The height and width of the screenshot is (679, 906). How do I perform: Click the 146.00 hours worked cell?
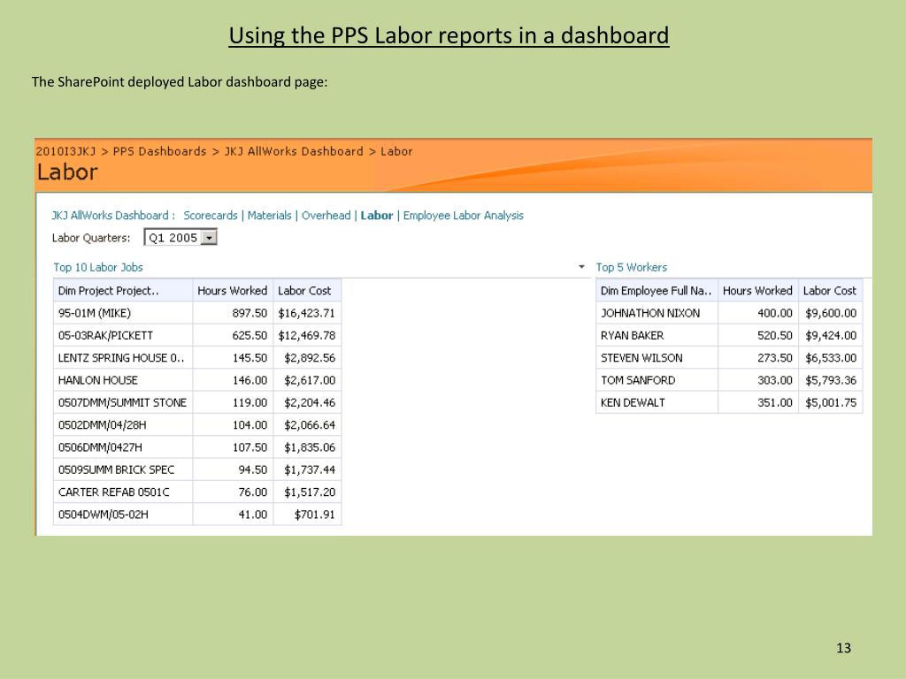click(x=233, y=380)
